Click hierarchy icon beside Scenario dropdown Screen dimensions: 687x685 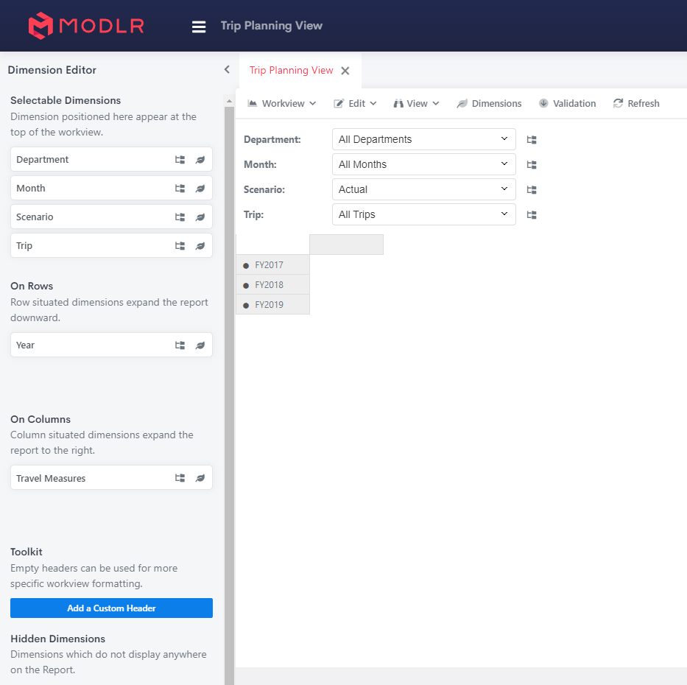point(532,190)
